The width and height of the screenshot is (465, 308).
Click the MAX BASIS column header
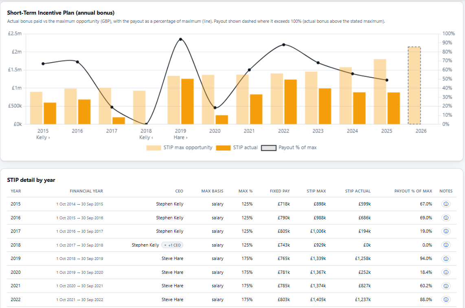tap(212, 191)
